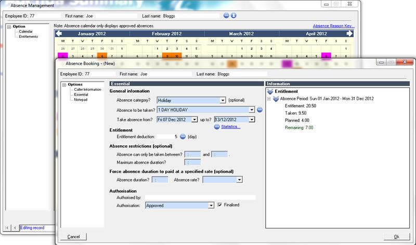Open Entitlements in Absence Management tree
The height and width of the screenshot is (245, 416).
29,36
